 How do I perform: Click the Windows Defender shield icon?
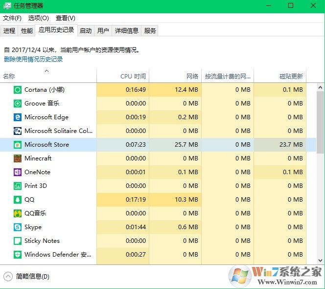pyautogui.click(x=17, y=255)
